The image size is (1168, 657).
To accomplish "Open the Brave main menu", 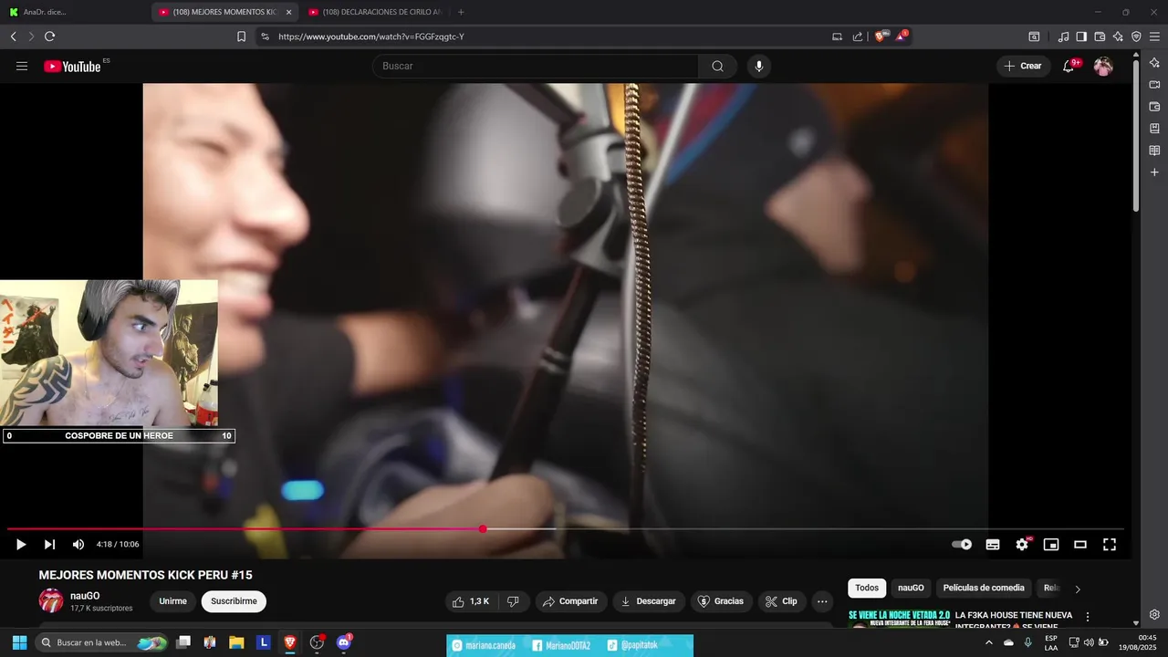I will tap(1154, 36).
